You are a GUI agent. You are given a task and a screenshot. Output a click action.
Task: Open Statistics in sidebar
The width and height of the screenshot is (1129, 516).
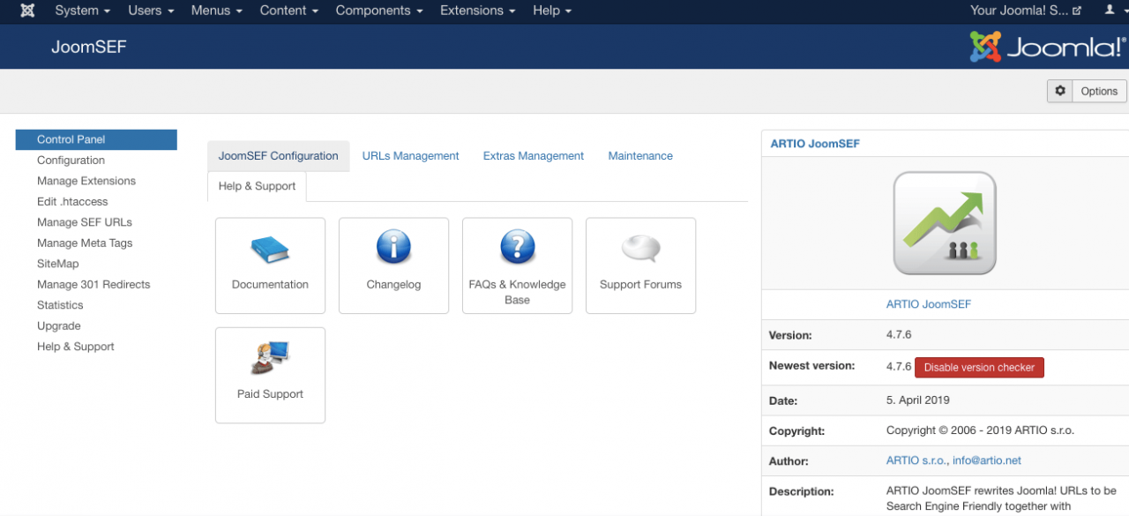pyautogui.click(x=60, y=305)
